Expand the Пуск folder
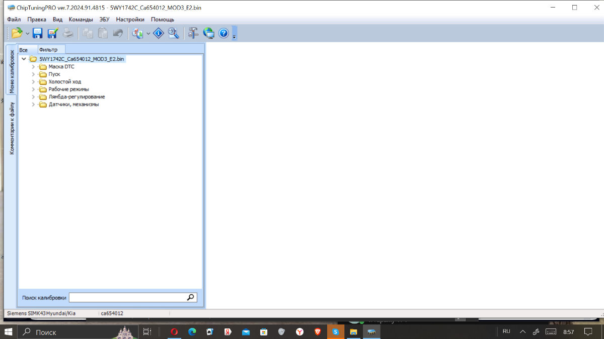Viewport: 604px width, 339px height. [x=34, y=74]
